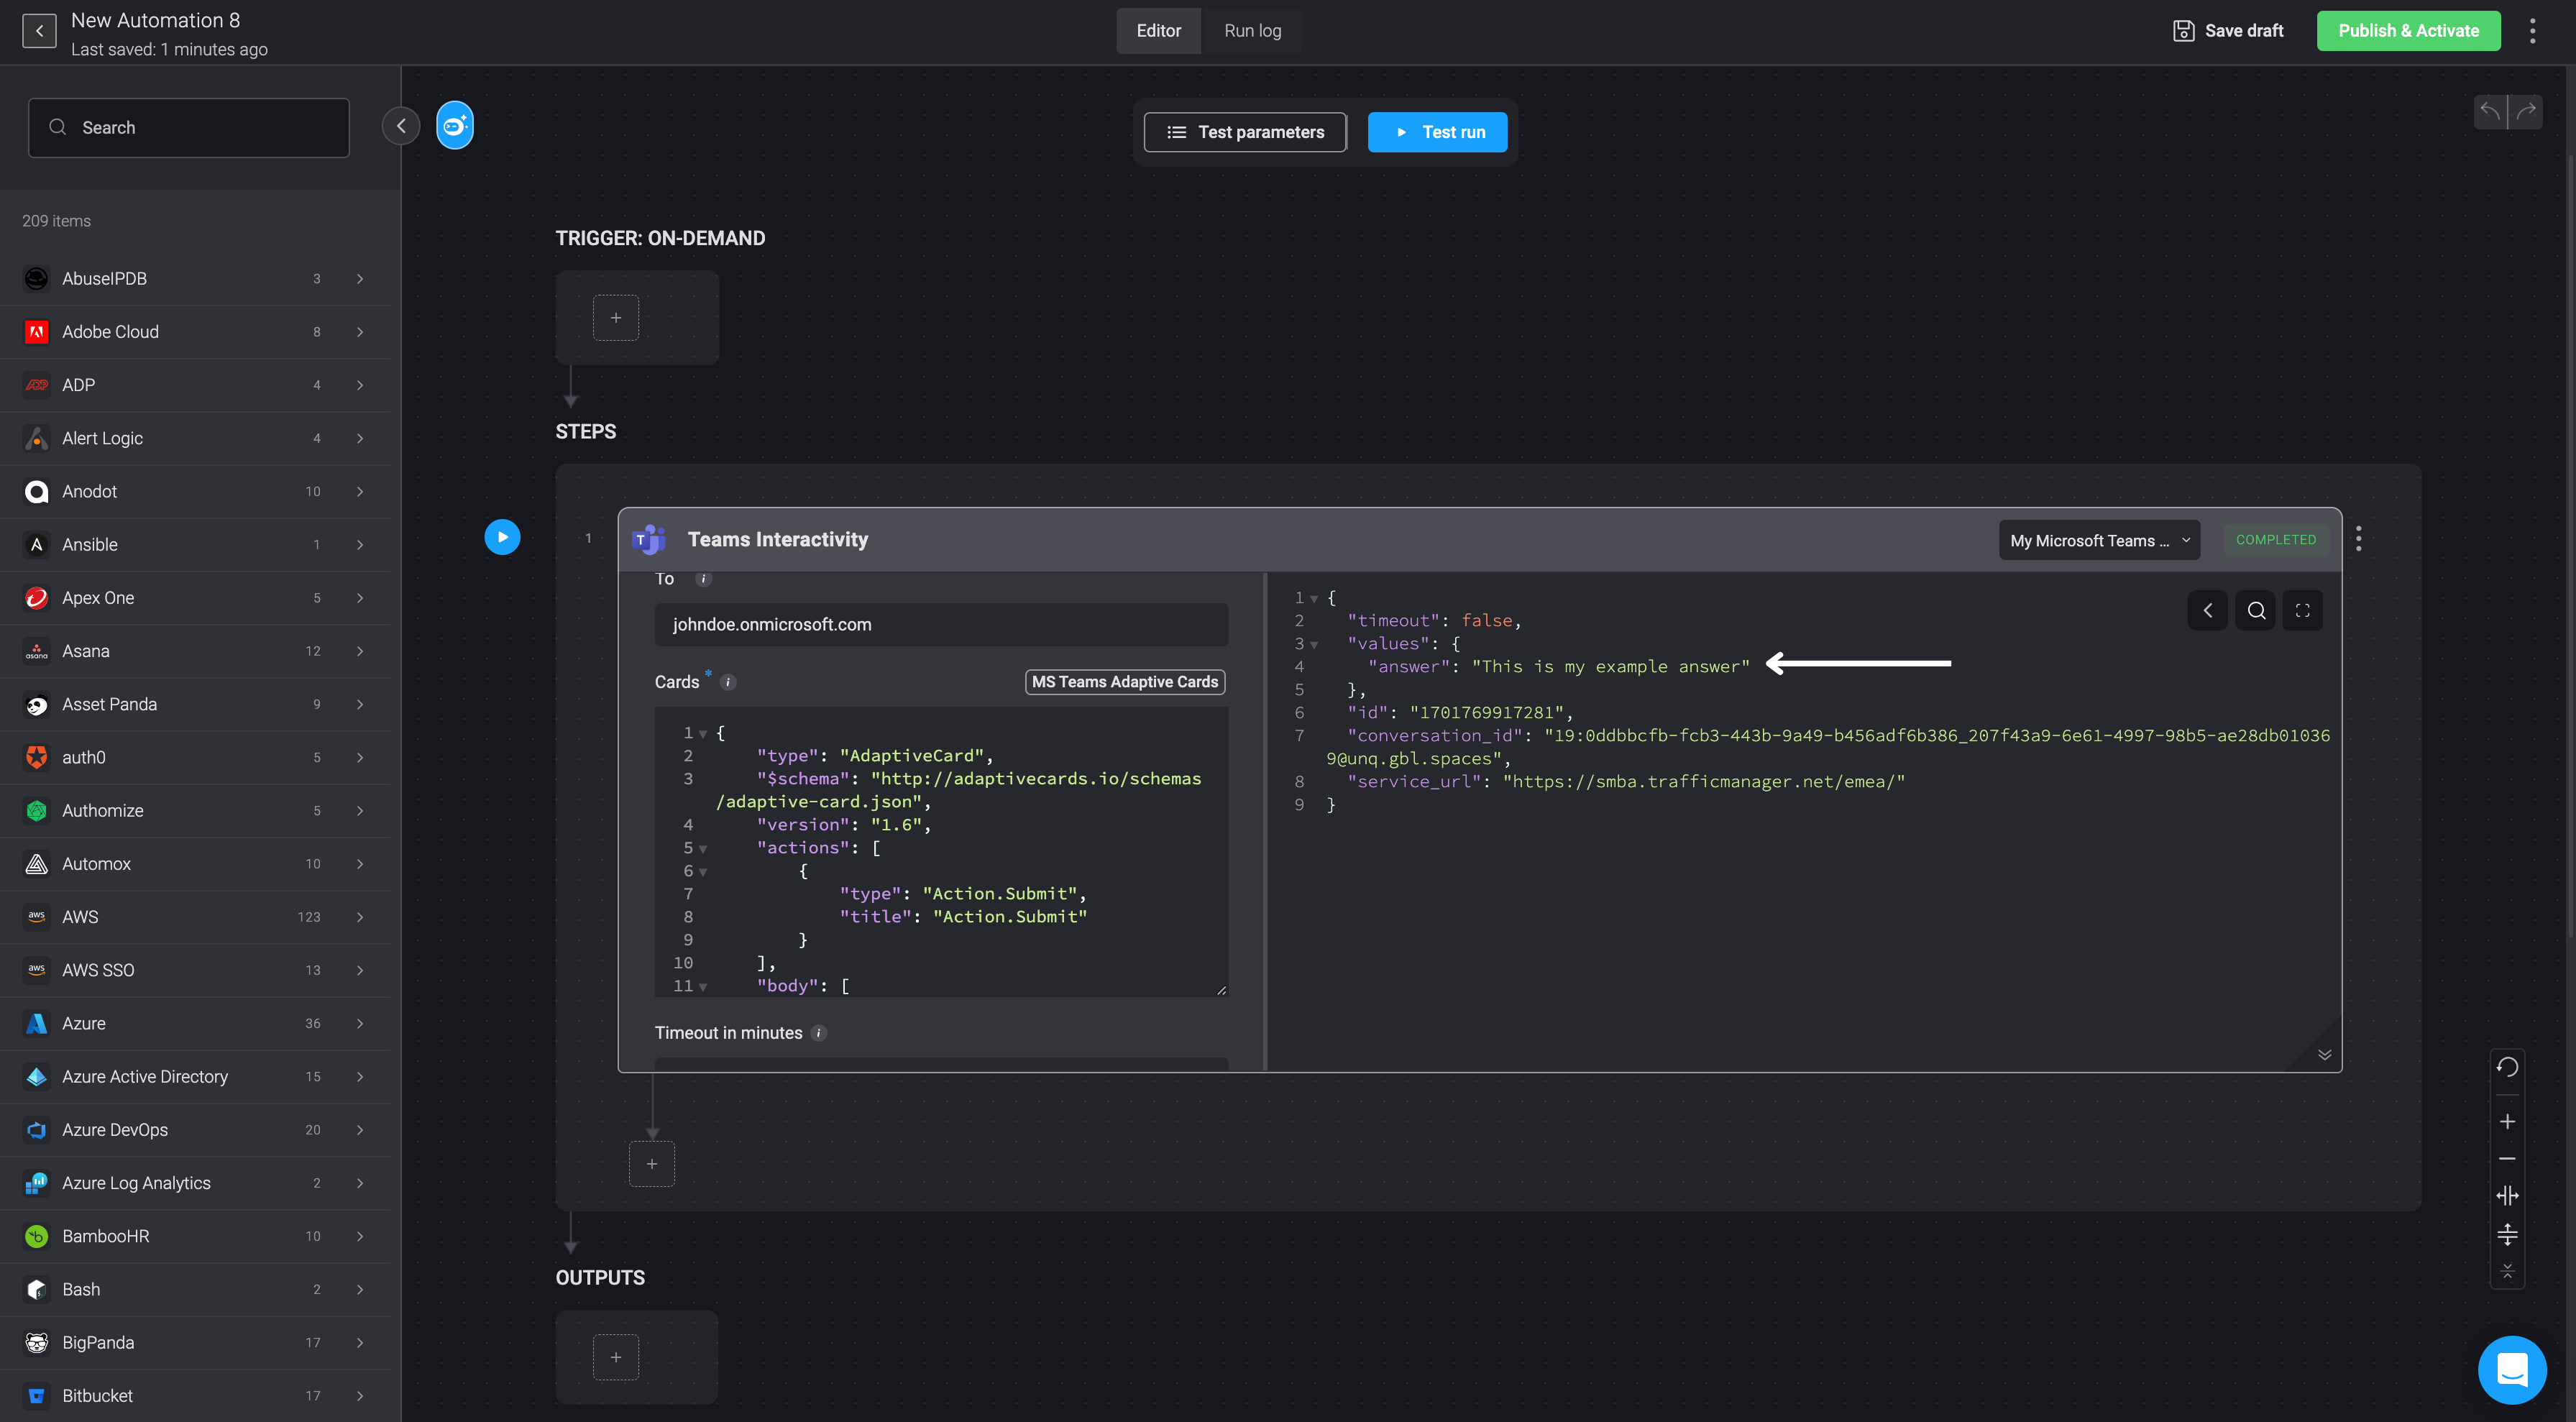Run step 1 with the blue play icon
This screenshot has width=2576, height=1422.
[502, 537]
